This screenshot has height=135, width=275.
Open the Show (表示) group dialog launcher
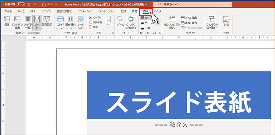pyautogui.click(x=112, y=33)
